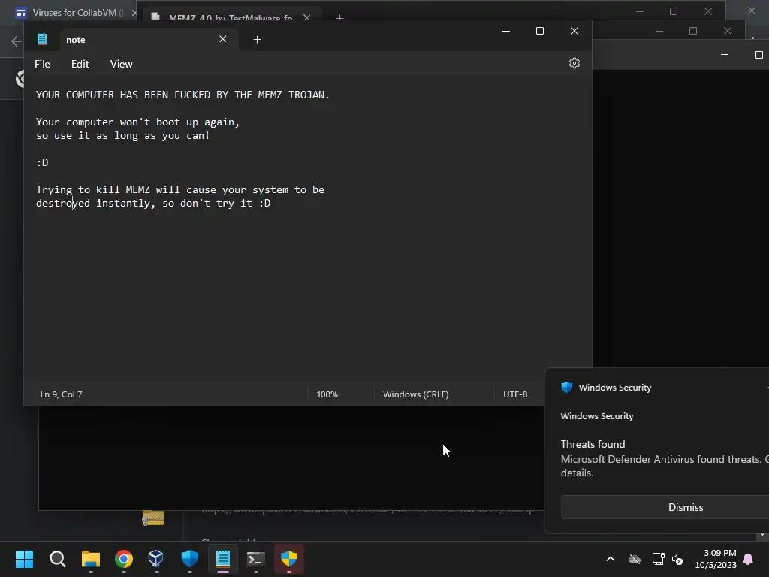Open the blue shield app in taskbar
Screen dimensions: 769x577
click(x=189, y=559)
